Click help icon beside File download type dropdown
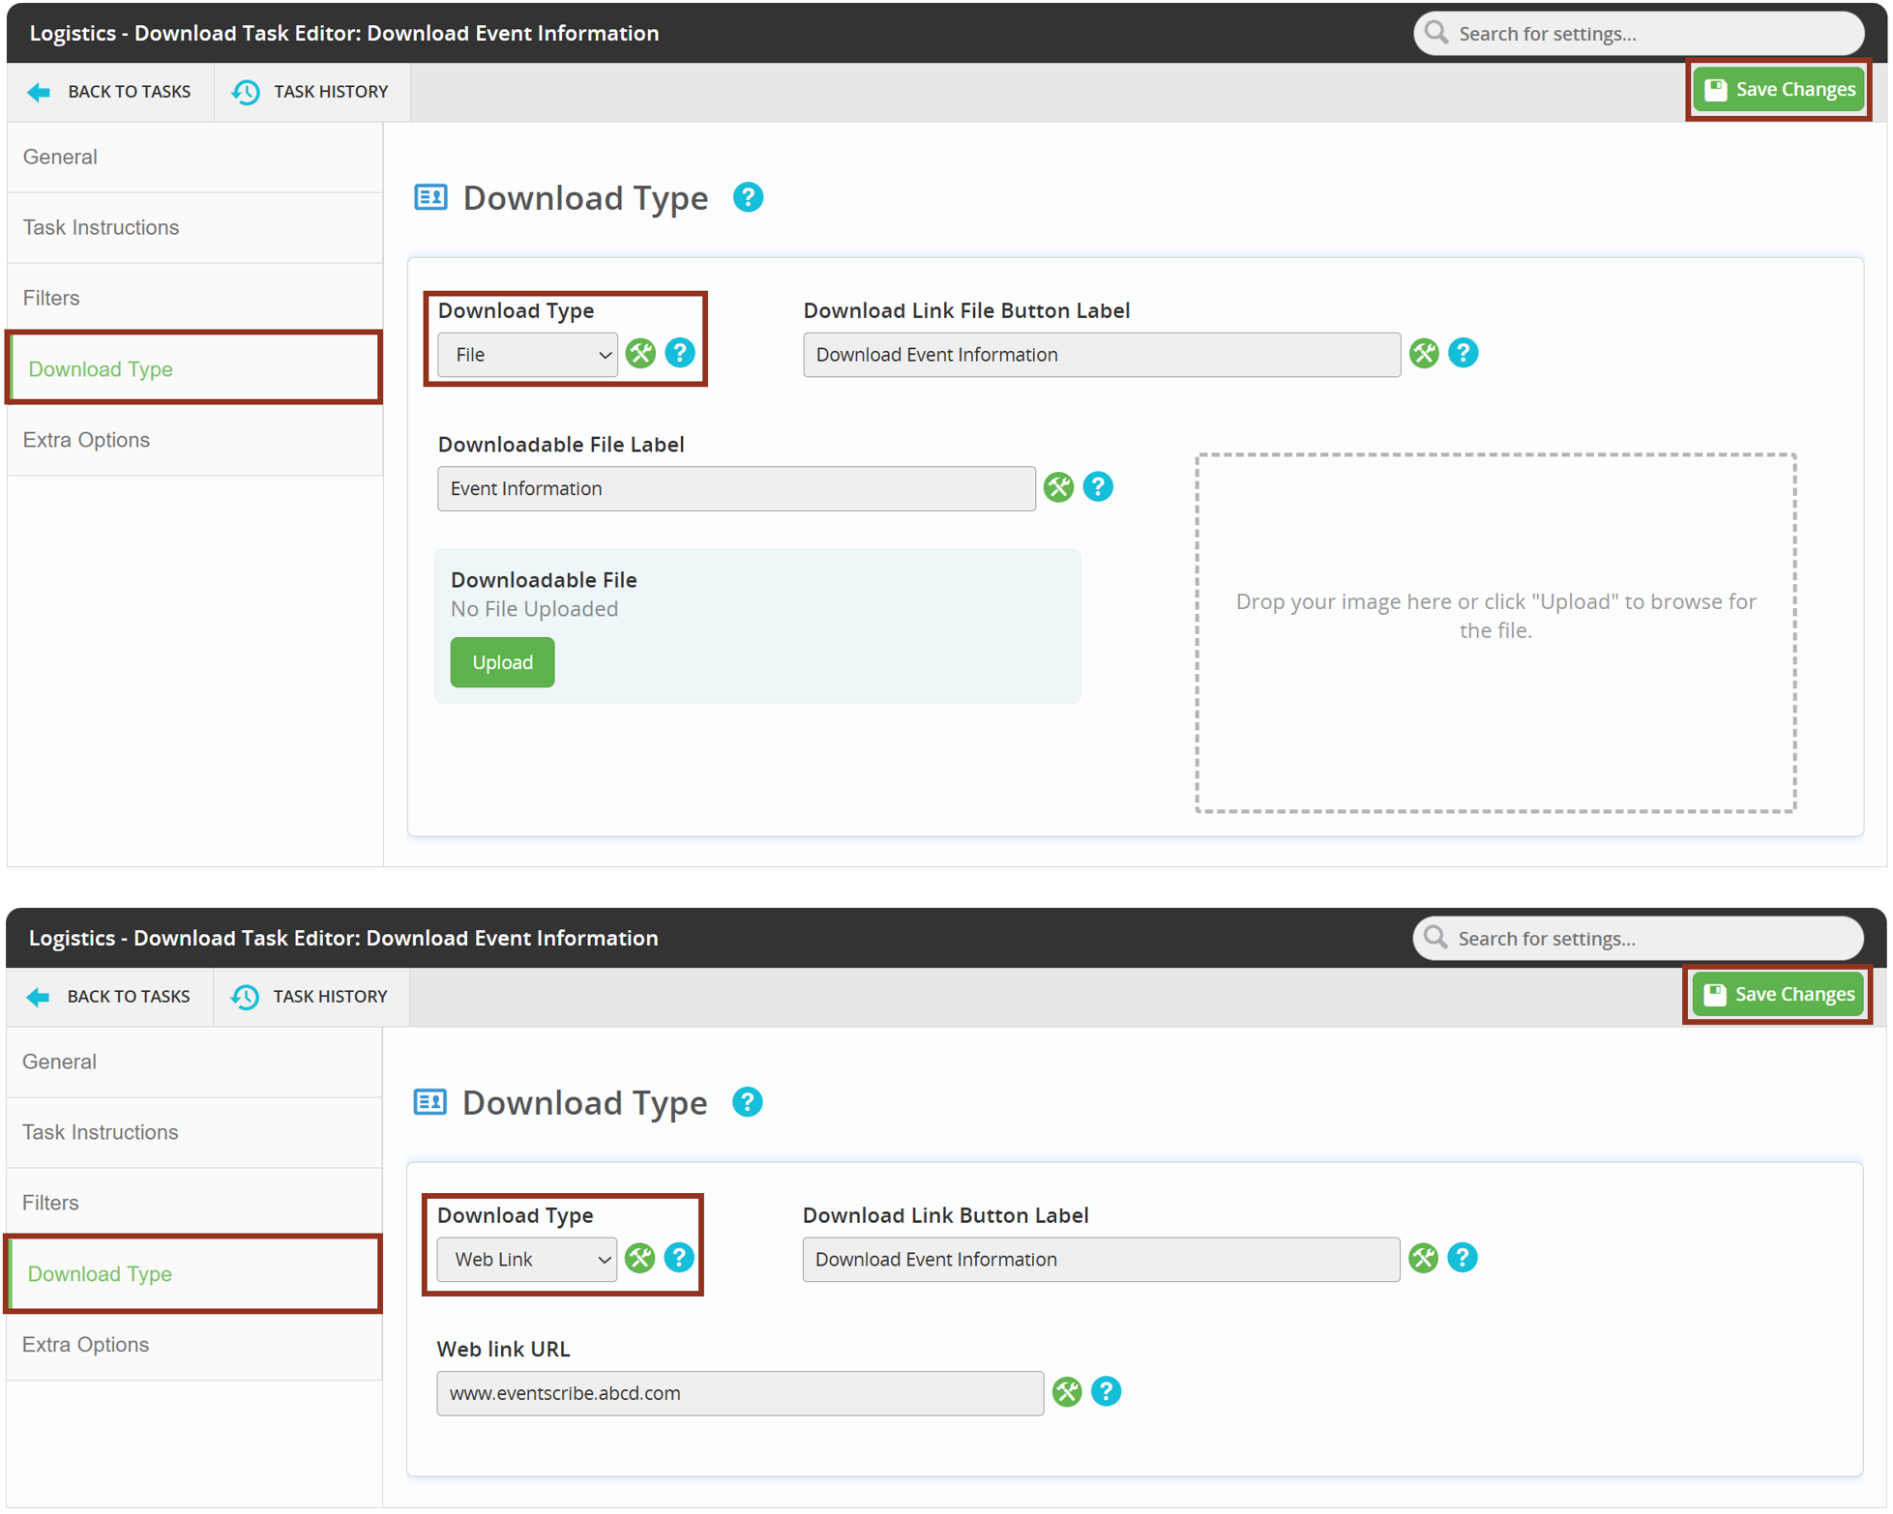 680,354
